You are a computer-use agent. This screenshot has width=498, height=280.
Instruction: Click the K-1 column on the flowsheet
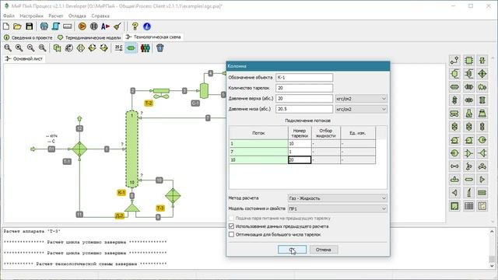click(x=132, y=149)
